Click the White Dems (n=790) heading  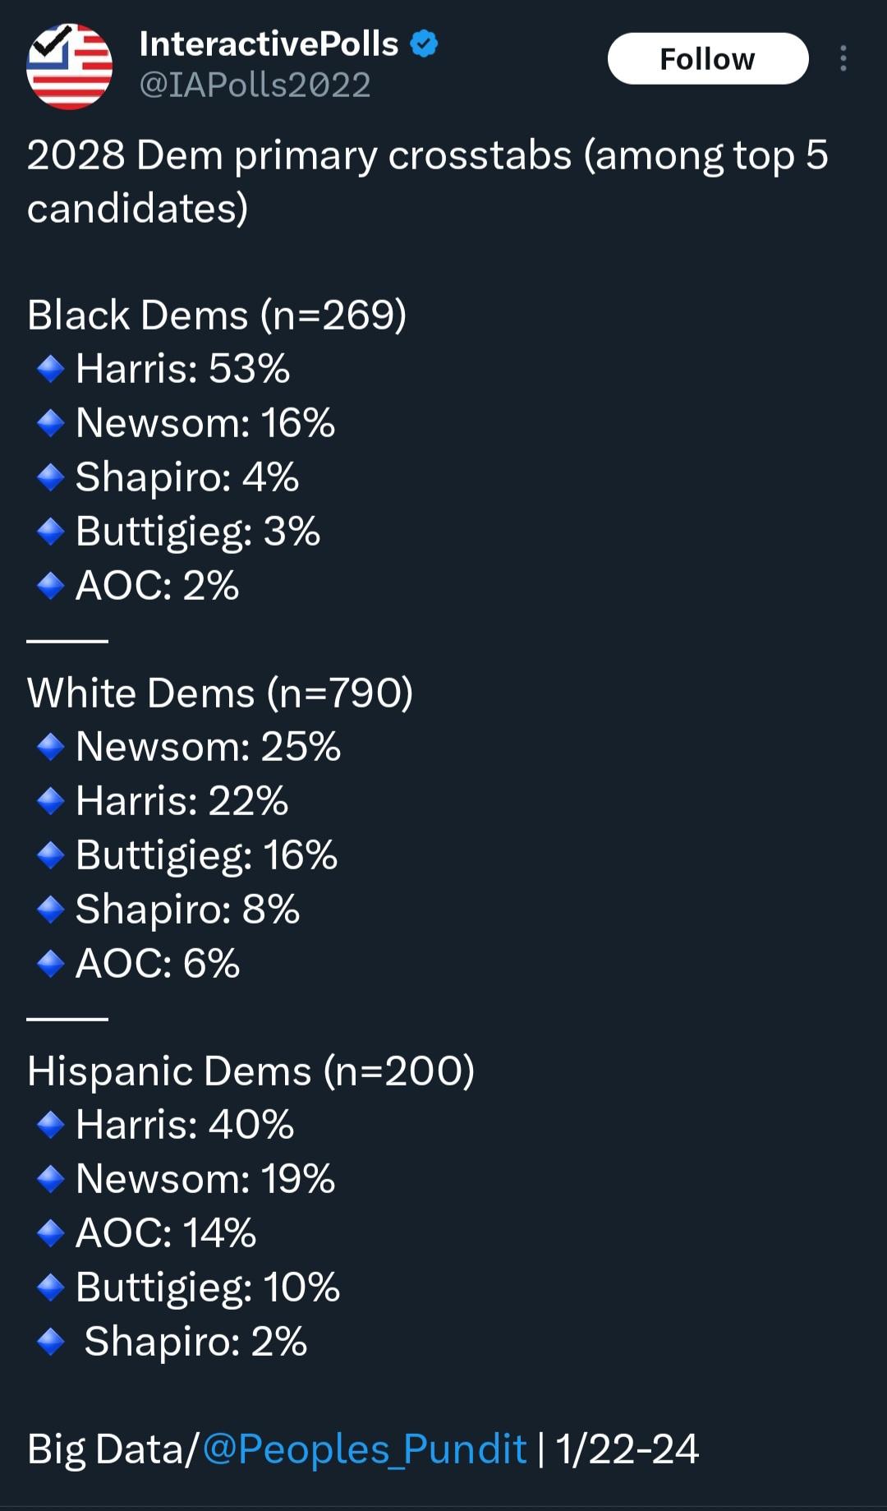220,693
